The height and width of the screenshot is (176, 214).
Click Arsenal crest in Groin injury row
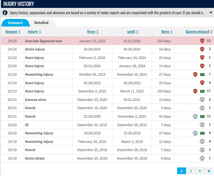[x=202, y=49]
